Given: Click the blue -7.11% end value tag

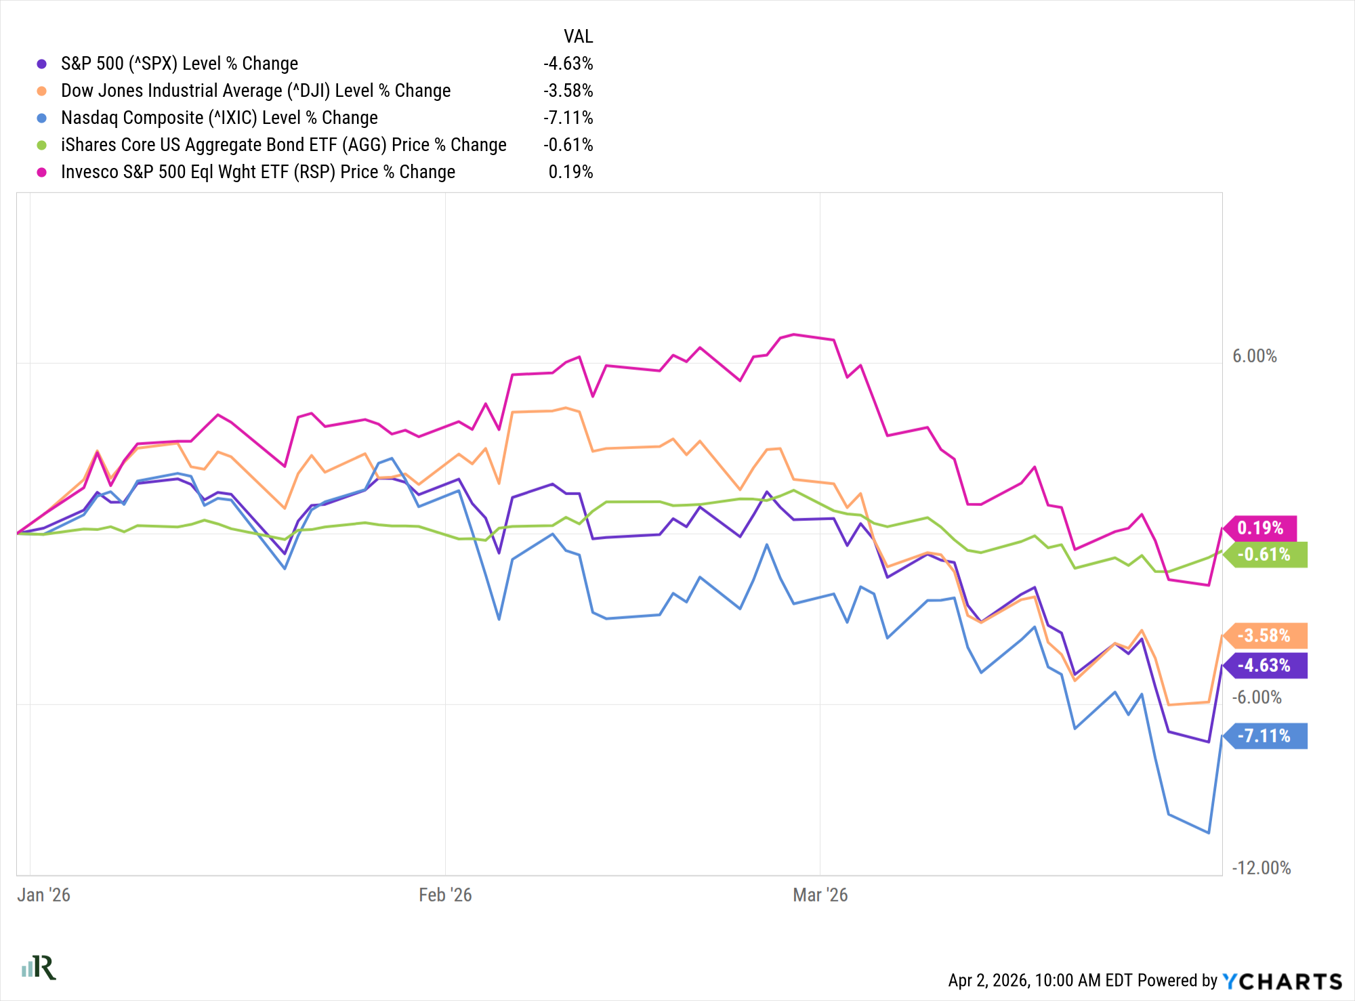Looking at the screenshot, I should click(x=1264, y=736).
